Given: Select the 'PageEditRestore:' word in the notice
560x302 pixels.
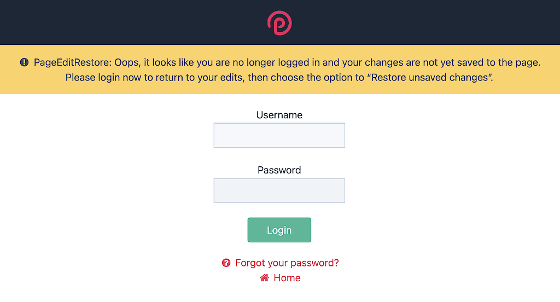Looking at the screenshot, I should tap(73, 62).
